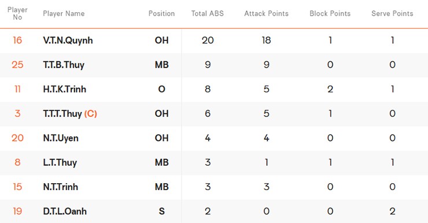Click jersey number 16
The image size is (428, 223).
coord(17,40)
